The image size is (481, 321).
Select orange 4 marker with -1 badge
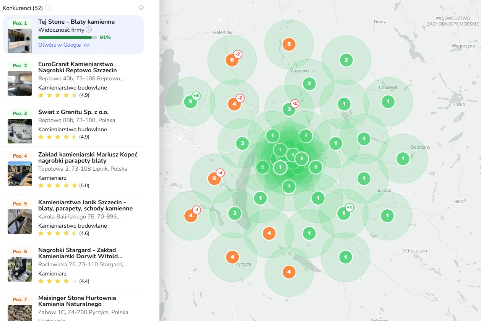click(190, 216)
